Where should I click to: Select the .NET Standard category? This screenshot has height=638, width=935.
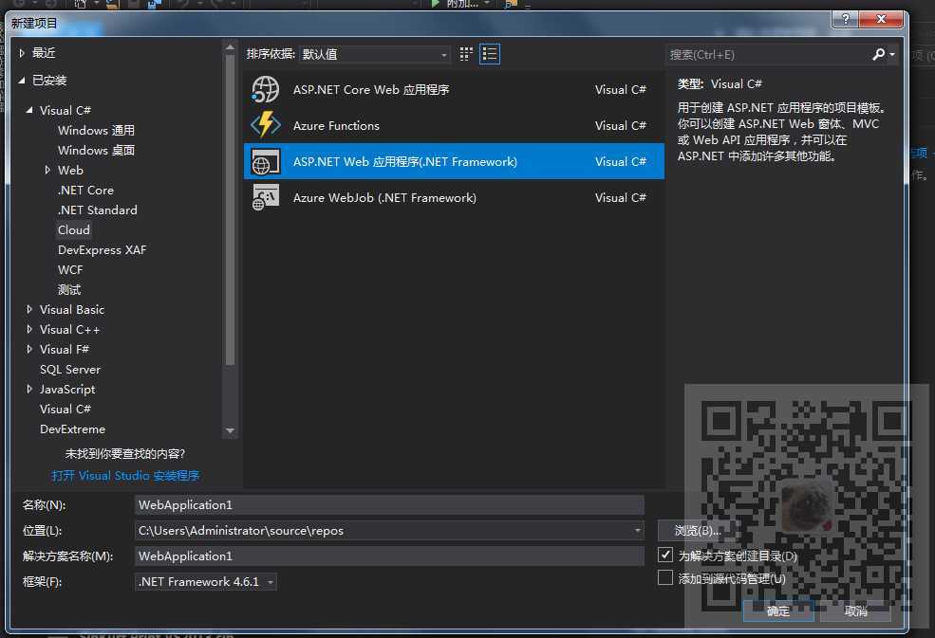[x=97, y=210]
